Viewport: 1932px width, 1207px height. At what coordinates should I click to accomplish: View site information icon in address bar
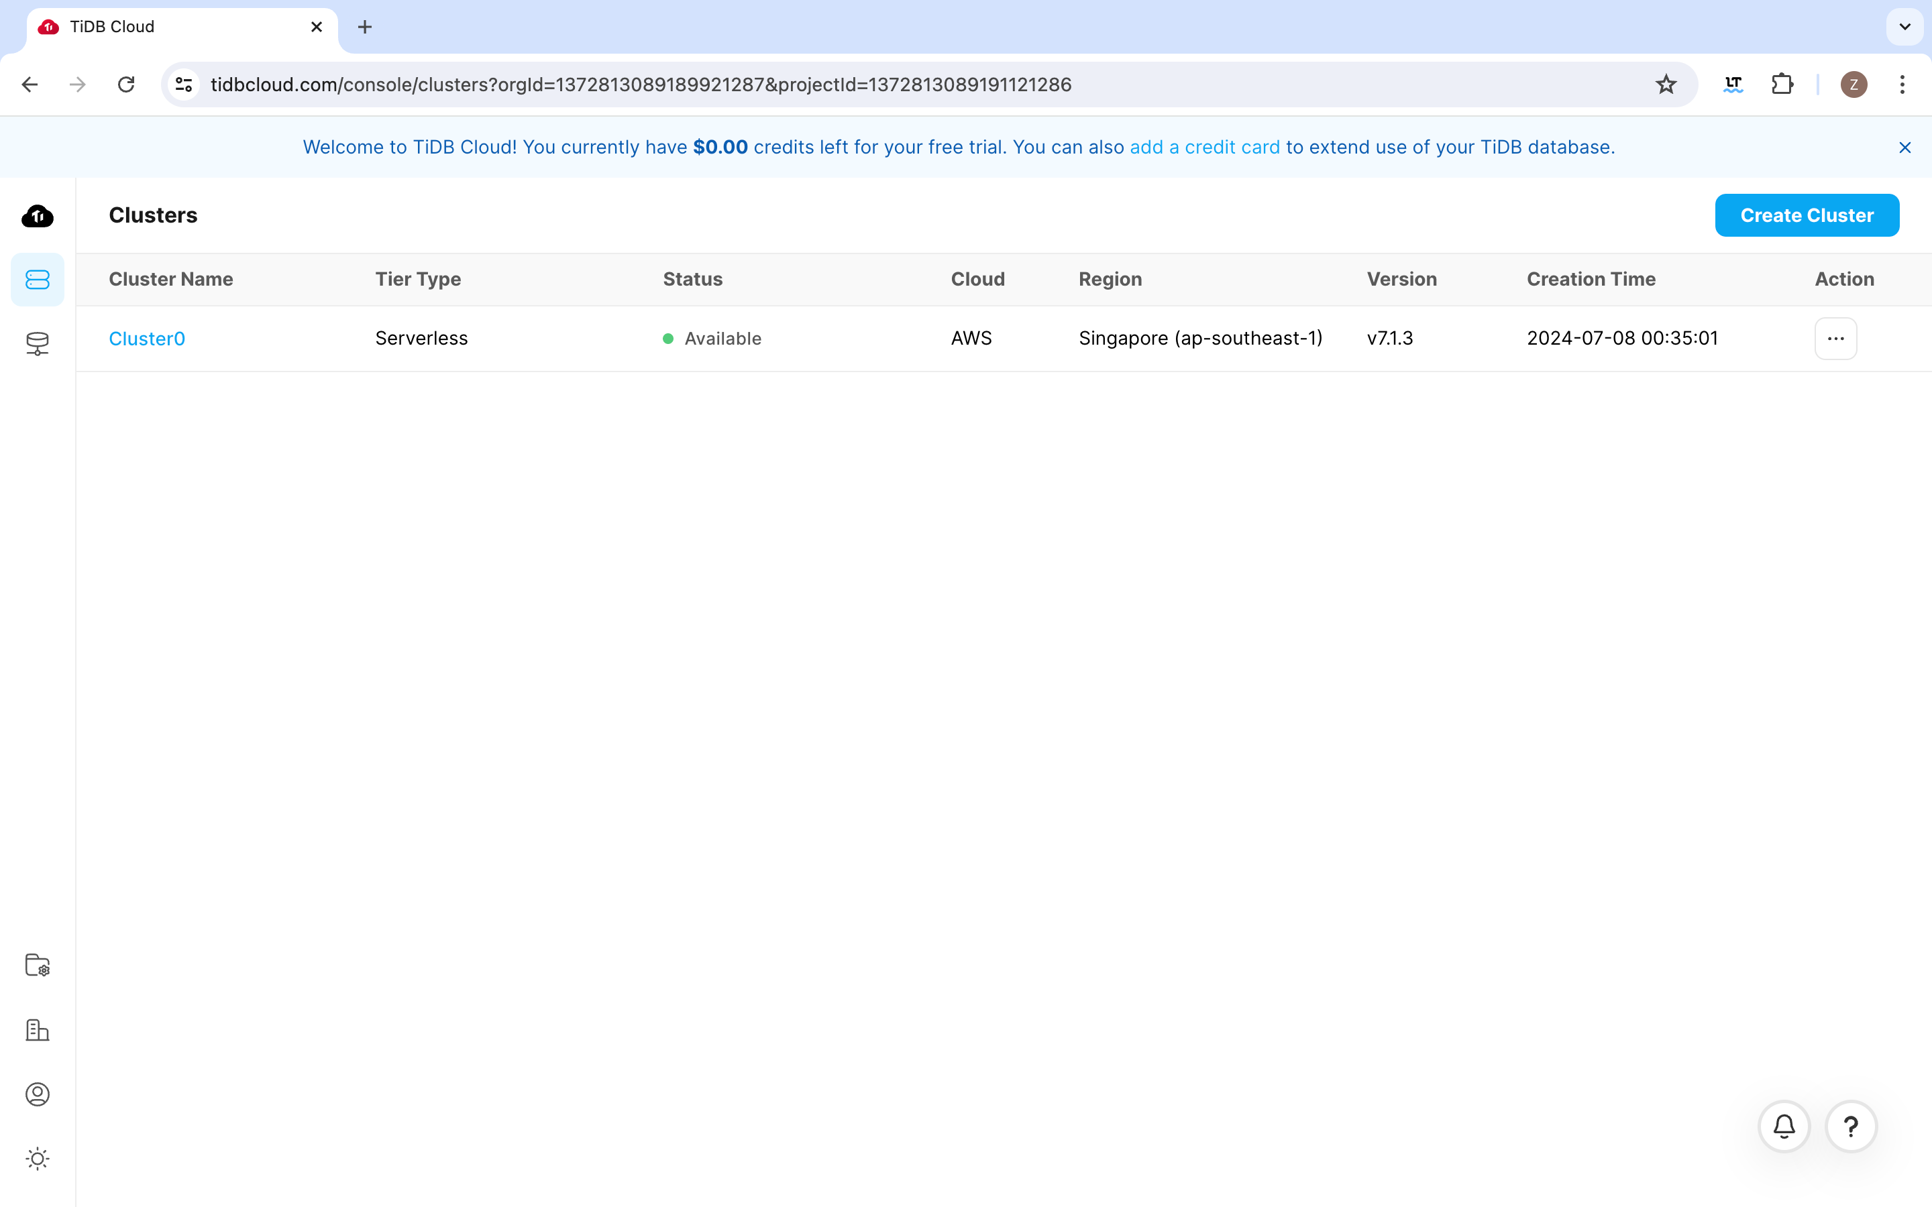[x=184, y=84]
